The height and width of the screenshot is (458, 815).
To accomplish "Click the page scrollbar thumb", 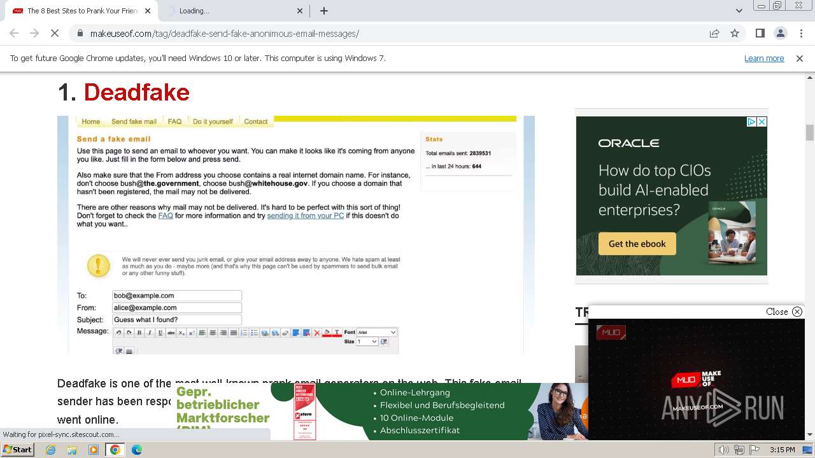I will [x=810, y=132].
